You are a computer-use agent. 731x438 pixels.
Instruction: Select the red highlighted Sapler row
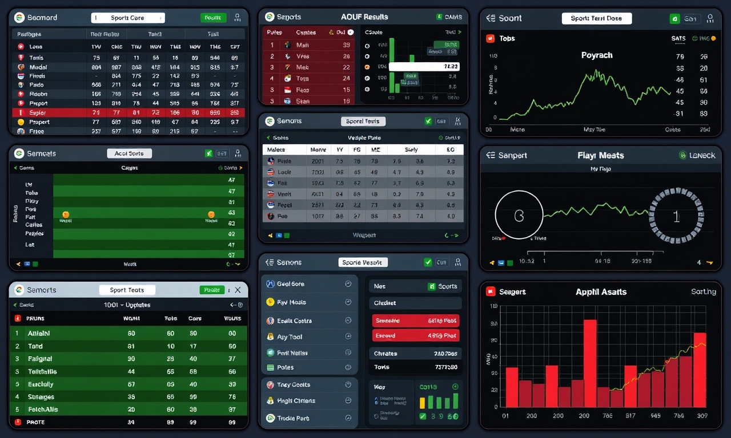[x=128, y=113]
